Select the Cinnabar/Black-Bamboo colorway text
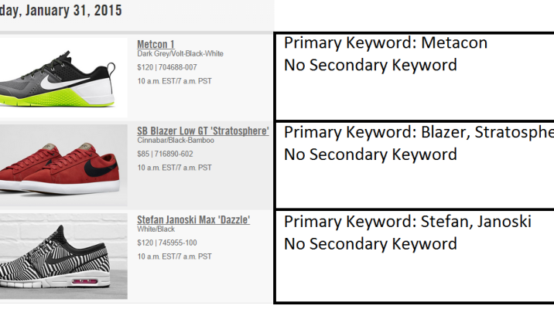The width and height of the screenshot is (554, 309). tap(176, 142)
